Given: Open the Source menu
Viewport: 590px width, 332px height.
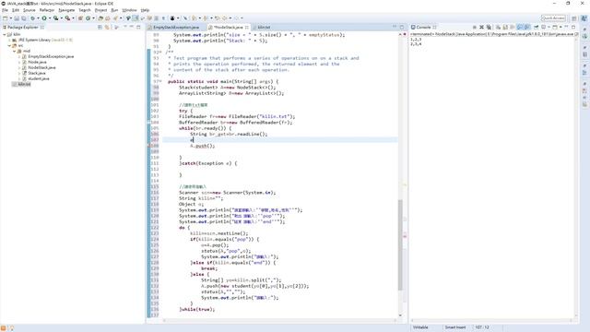Looking at the screenshot, I should [x=29, y=10].
